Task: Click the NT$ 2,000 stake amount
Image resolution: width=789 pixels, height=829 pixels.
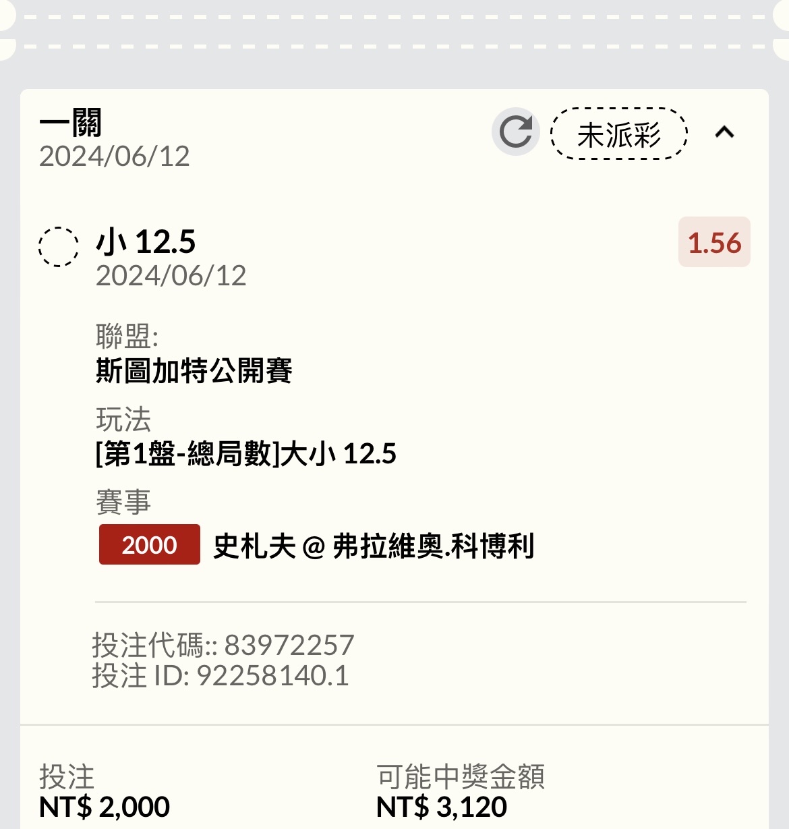Action: click(105, 807)
